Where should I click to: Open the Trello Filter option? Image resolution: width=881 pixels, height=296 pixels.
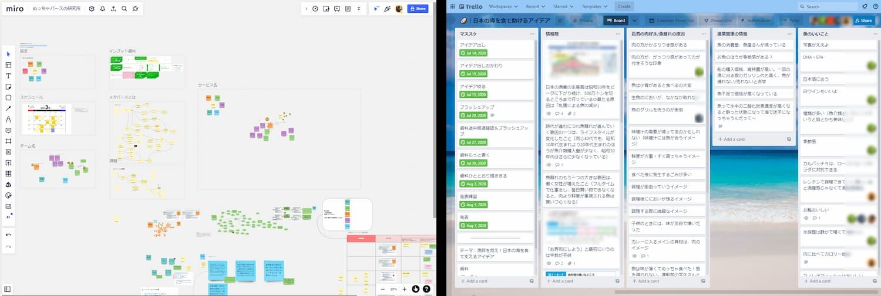point(791,21)
